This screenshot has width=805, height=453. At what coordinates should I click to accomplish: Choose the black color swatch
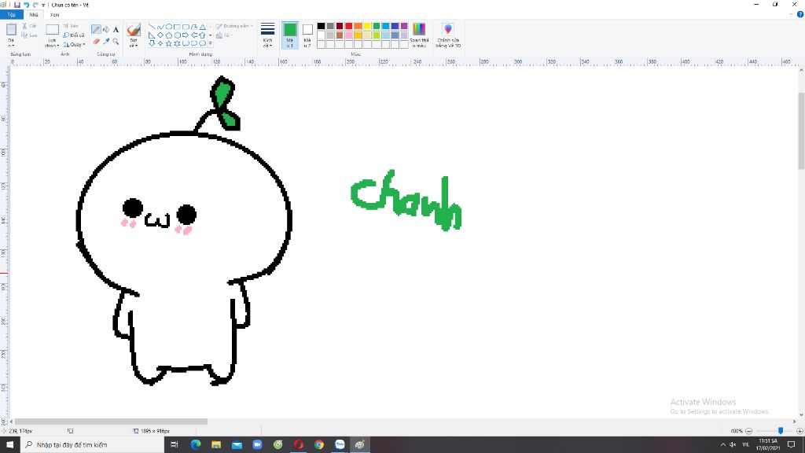321,26
